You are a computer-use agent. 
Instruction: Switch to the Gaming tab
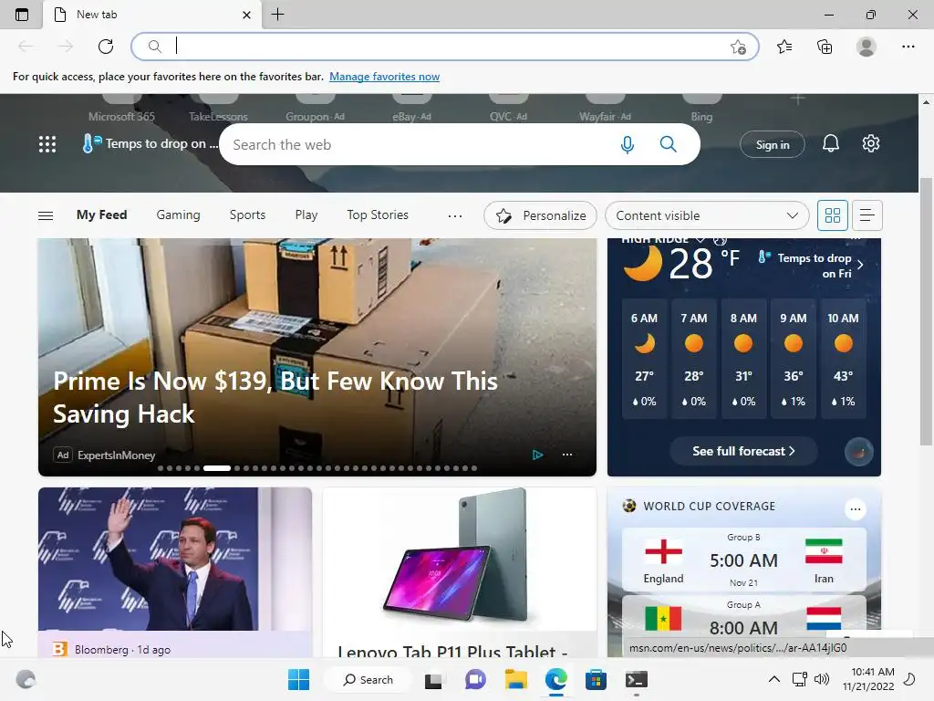178,215
